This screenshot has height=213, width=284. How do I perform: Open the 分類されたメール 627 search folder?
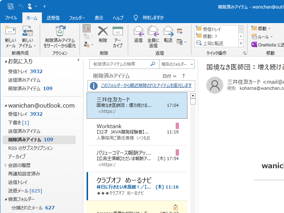pyautogui.click(x=33, y=208)
